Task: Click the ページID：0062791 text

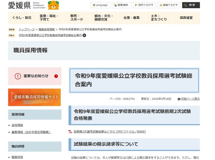Action: (122, 99)
